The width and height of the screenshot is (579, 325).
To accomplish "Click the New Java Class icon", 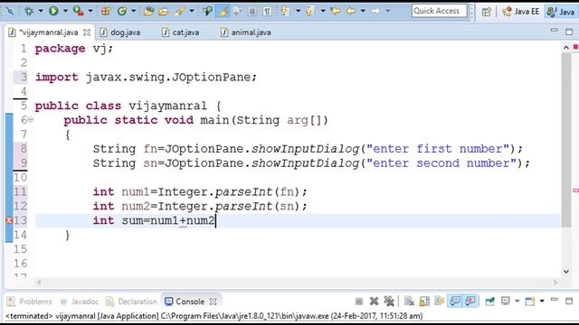I will pyautogui.click(x=122, y=12).
